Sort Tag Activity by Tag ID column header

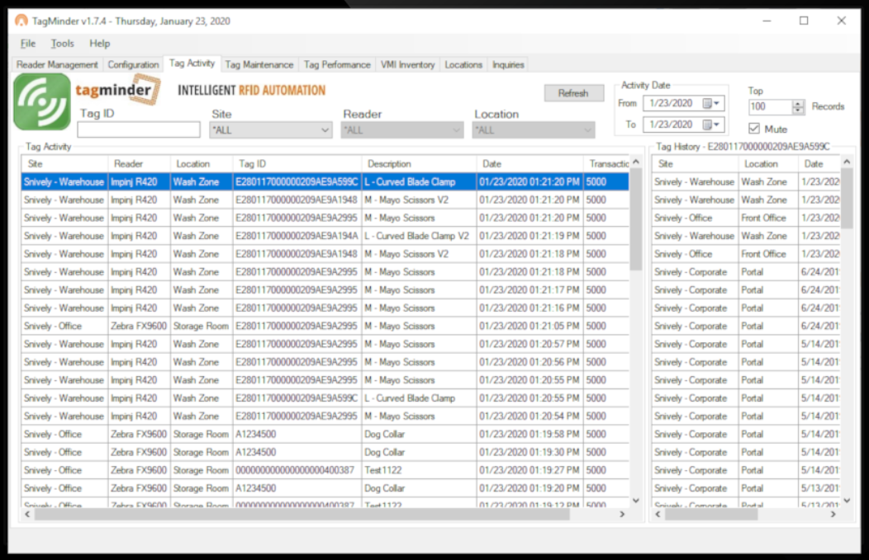click(297, 164)
